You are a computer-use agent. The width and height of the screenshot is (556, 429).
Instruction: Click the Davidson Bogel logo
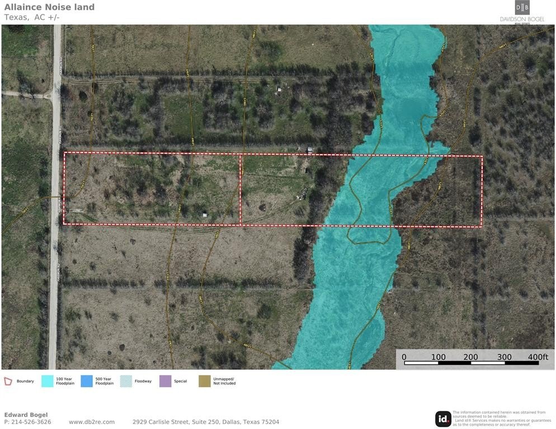[x=522, y=12]
